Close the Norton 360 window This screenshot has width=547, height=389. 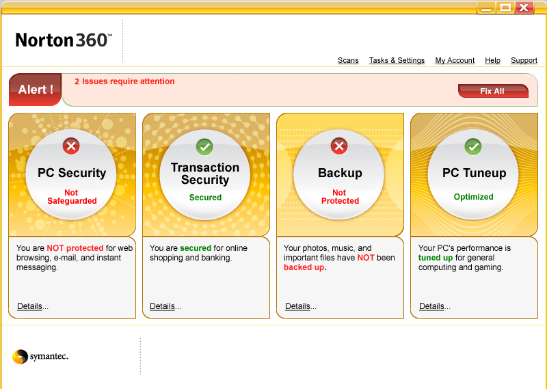click(524, 8)
